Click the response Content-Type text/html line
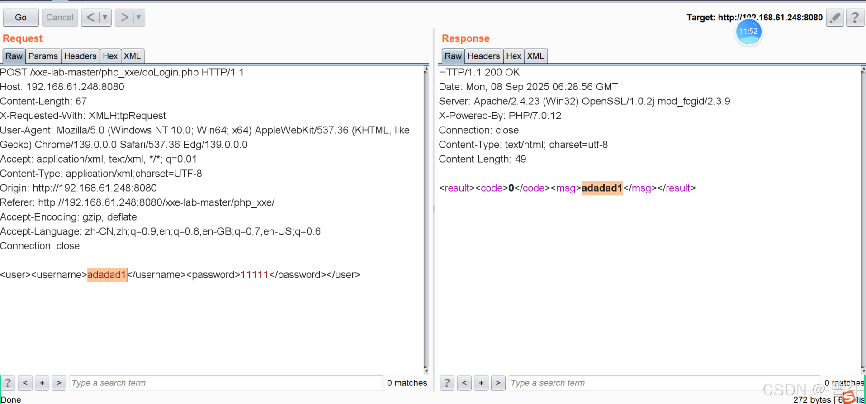Image resolution: width=866 pixels, height=404 pixels. point(523,145)
